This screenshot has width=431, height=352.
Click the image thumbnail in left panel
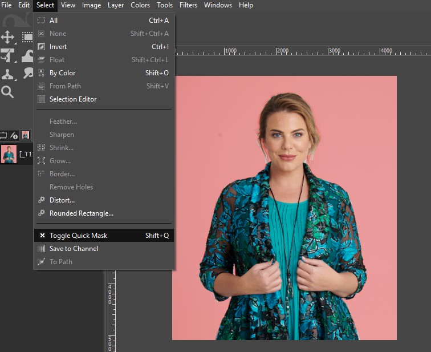click(9, 154)
